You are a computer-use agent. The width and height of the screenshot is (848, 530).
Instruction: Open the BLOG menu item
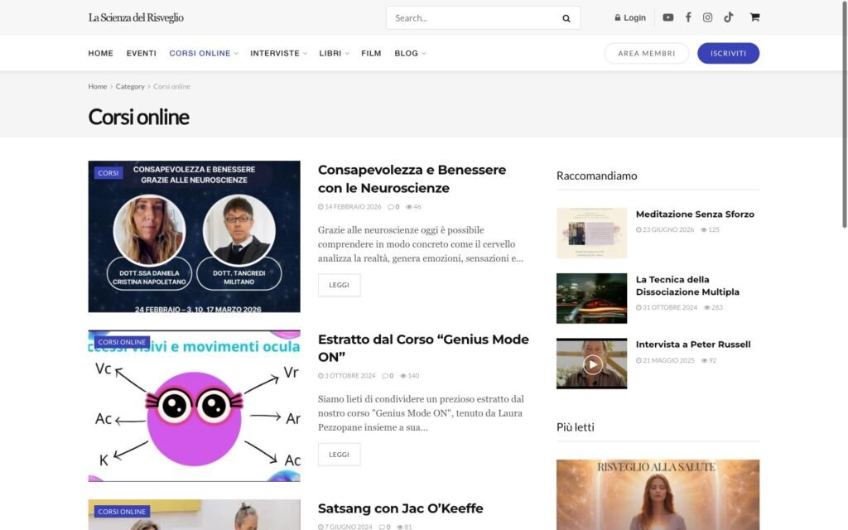click(x=406, y=53)
